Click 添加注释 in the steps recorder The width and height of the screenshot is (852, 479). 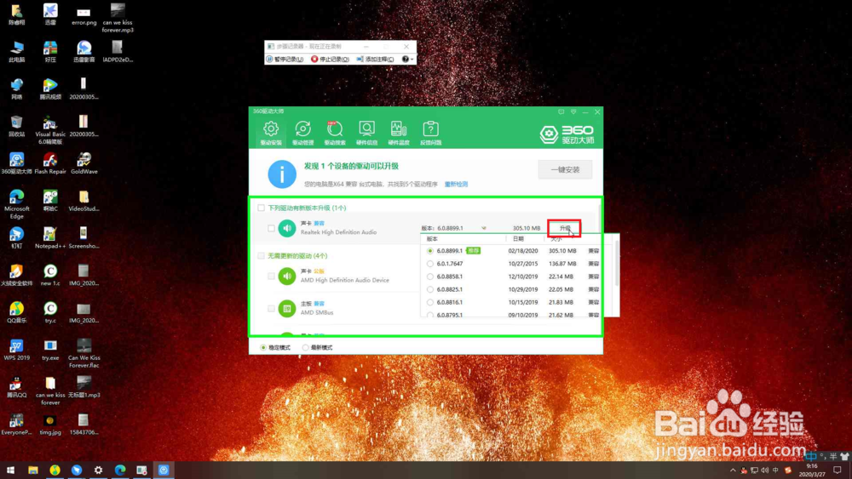click(x=376, y=59)
